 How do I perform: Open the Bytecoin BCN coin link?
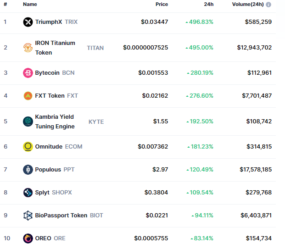[x=55, y=72]
